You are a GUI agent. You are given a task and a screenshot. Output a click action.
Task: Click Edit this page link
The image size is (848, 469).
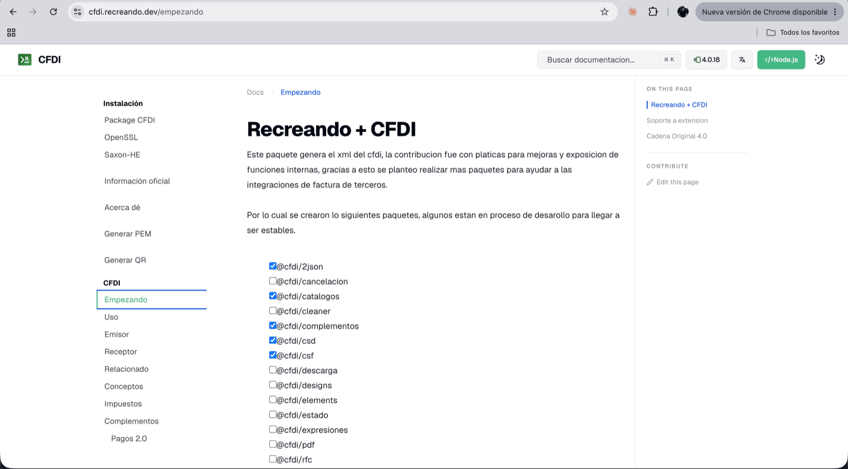point(673,182)
